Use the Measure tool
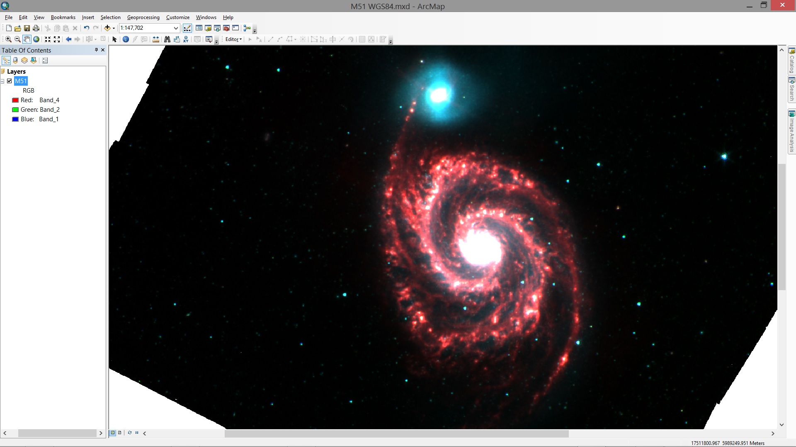 [155, 39]
